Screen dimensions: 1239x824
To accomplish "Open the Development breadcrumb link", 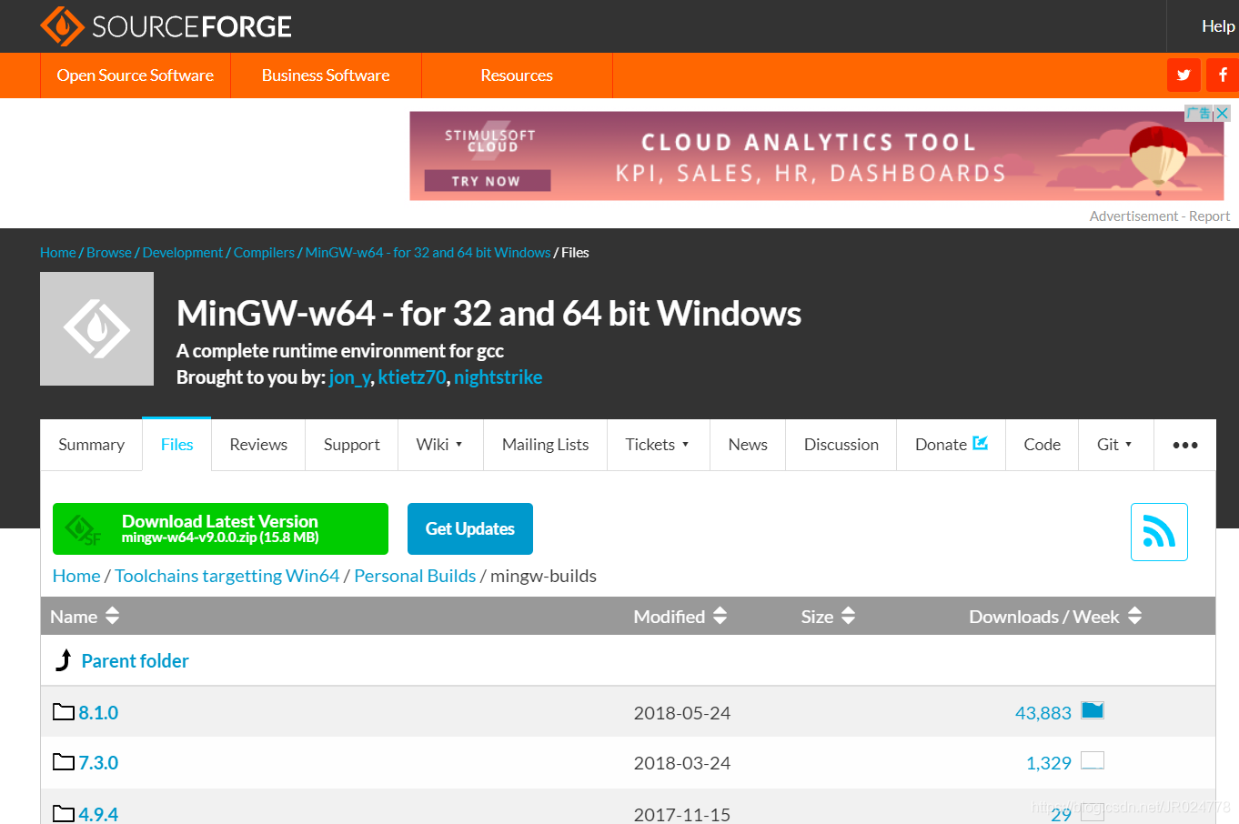I will [x=183, y=253].
